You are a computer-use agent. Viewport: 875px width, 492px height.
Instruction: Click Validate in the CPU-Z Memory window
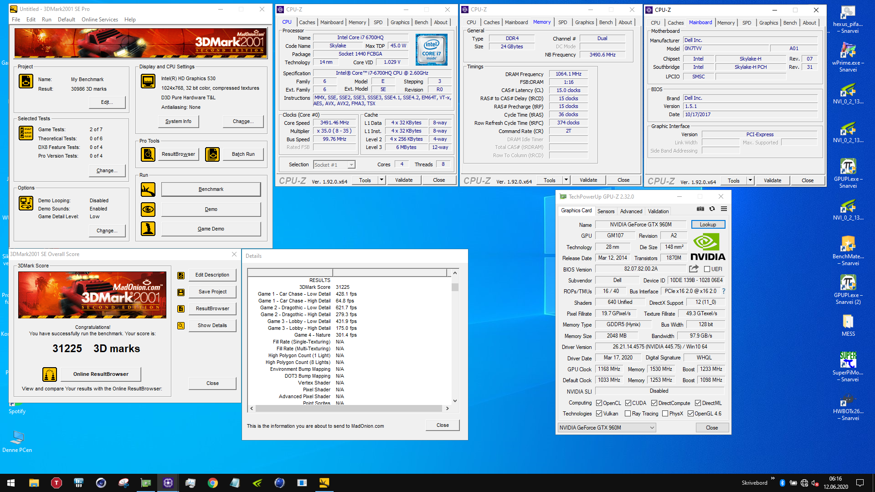point(588,180)
